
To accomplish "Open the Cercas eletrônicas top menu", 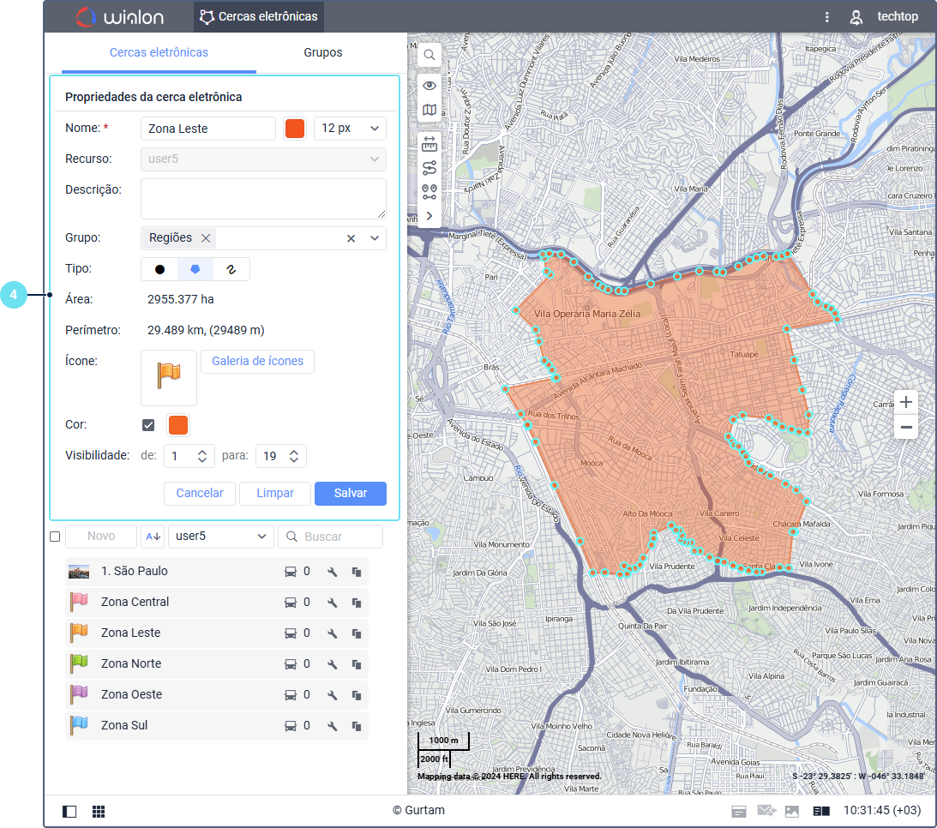I will (258, 16).
